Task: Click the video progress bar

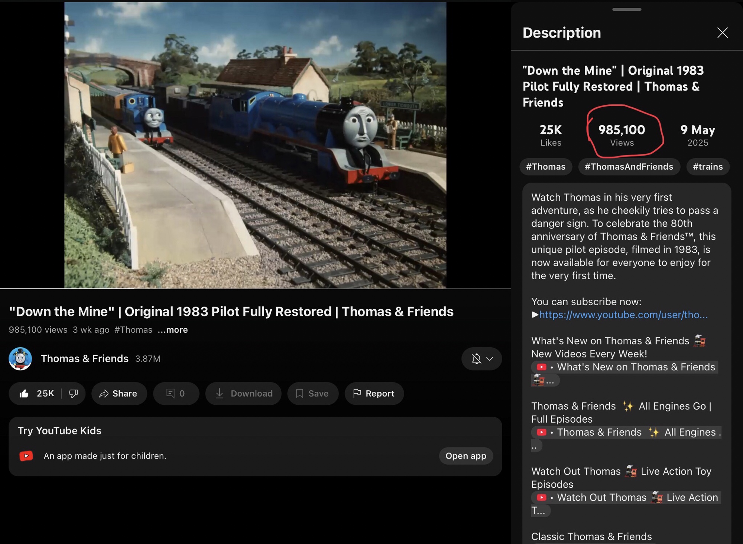Action: click(255, 288)
